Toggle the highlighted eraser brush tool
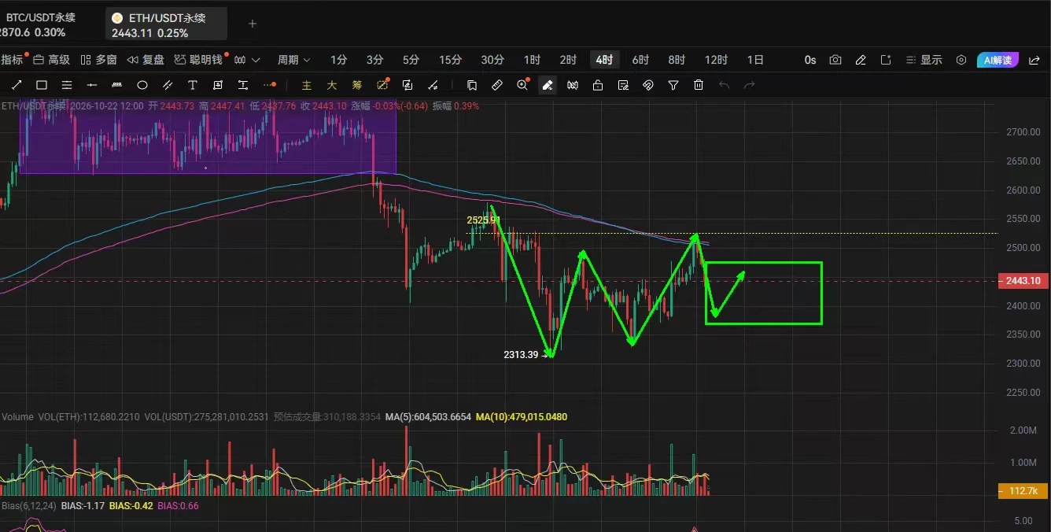The image size is (1051, 532). [x=548, y=85]
